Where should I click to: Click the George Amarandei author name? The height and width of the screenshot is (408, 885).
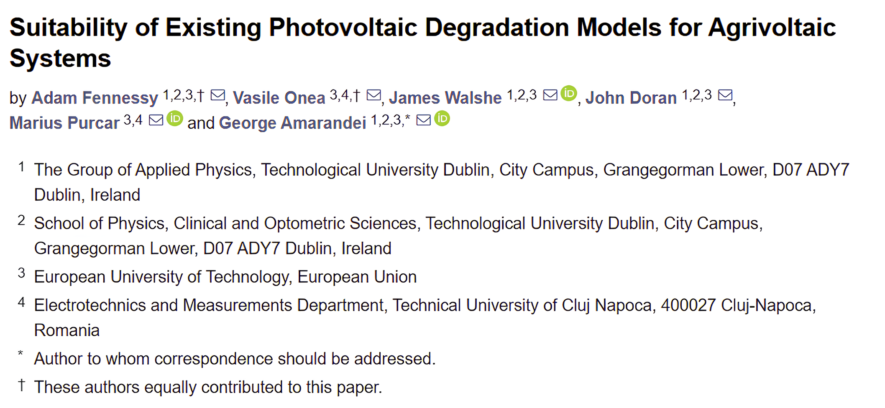pos(292,123)
